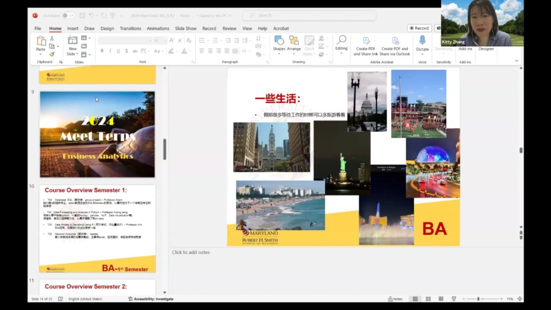
Task: Click the Format Painter brush icon
Action: [x=52, y=54]
